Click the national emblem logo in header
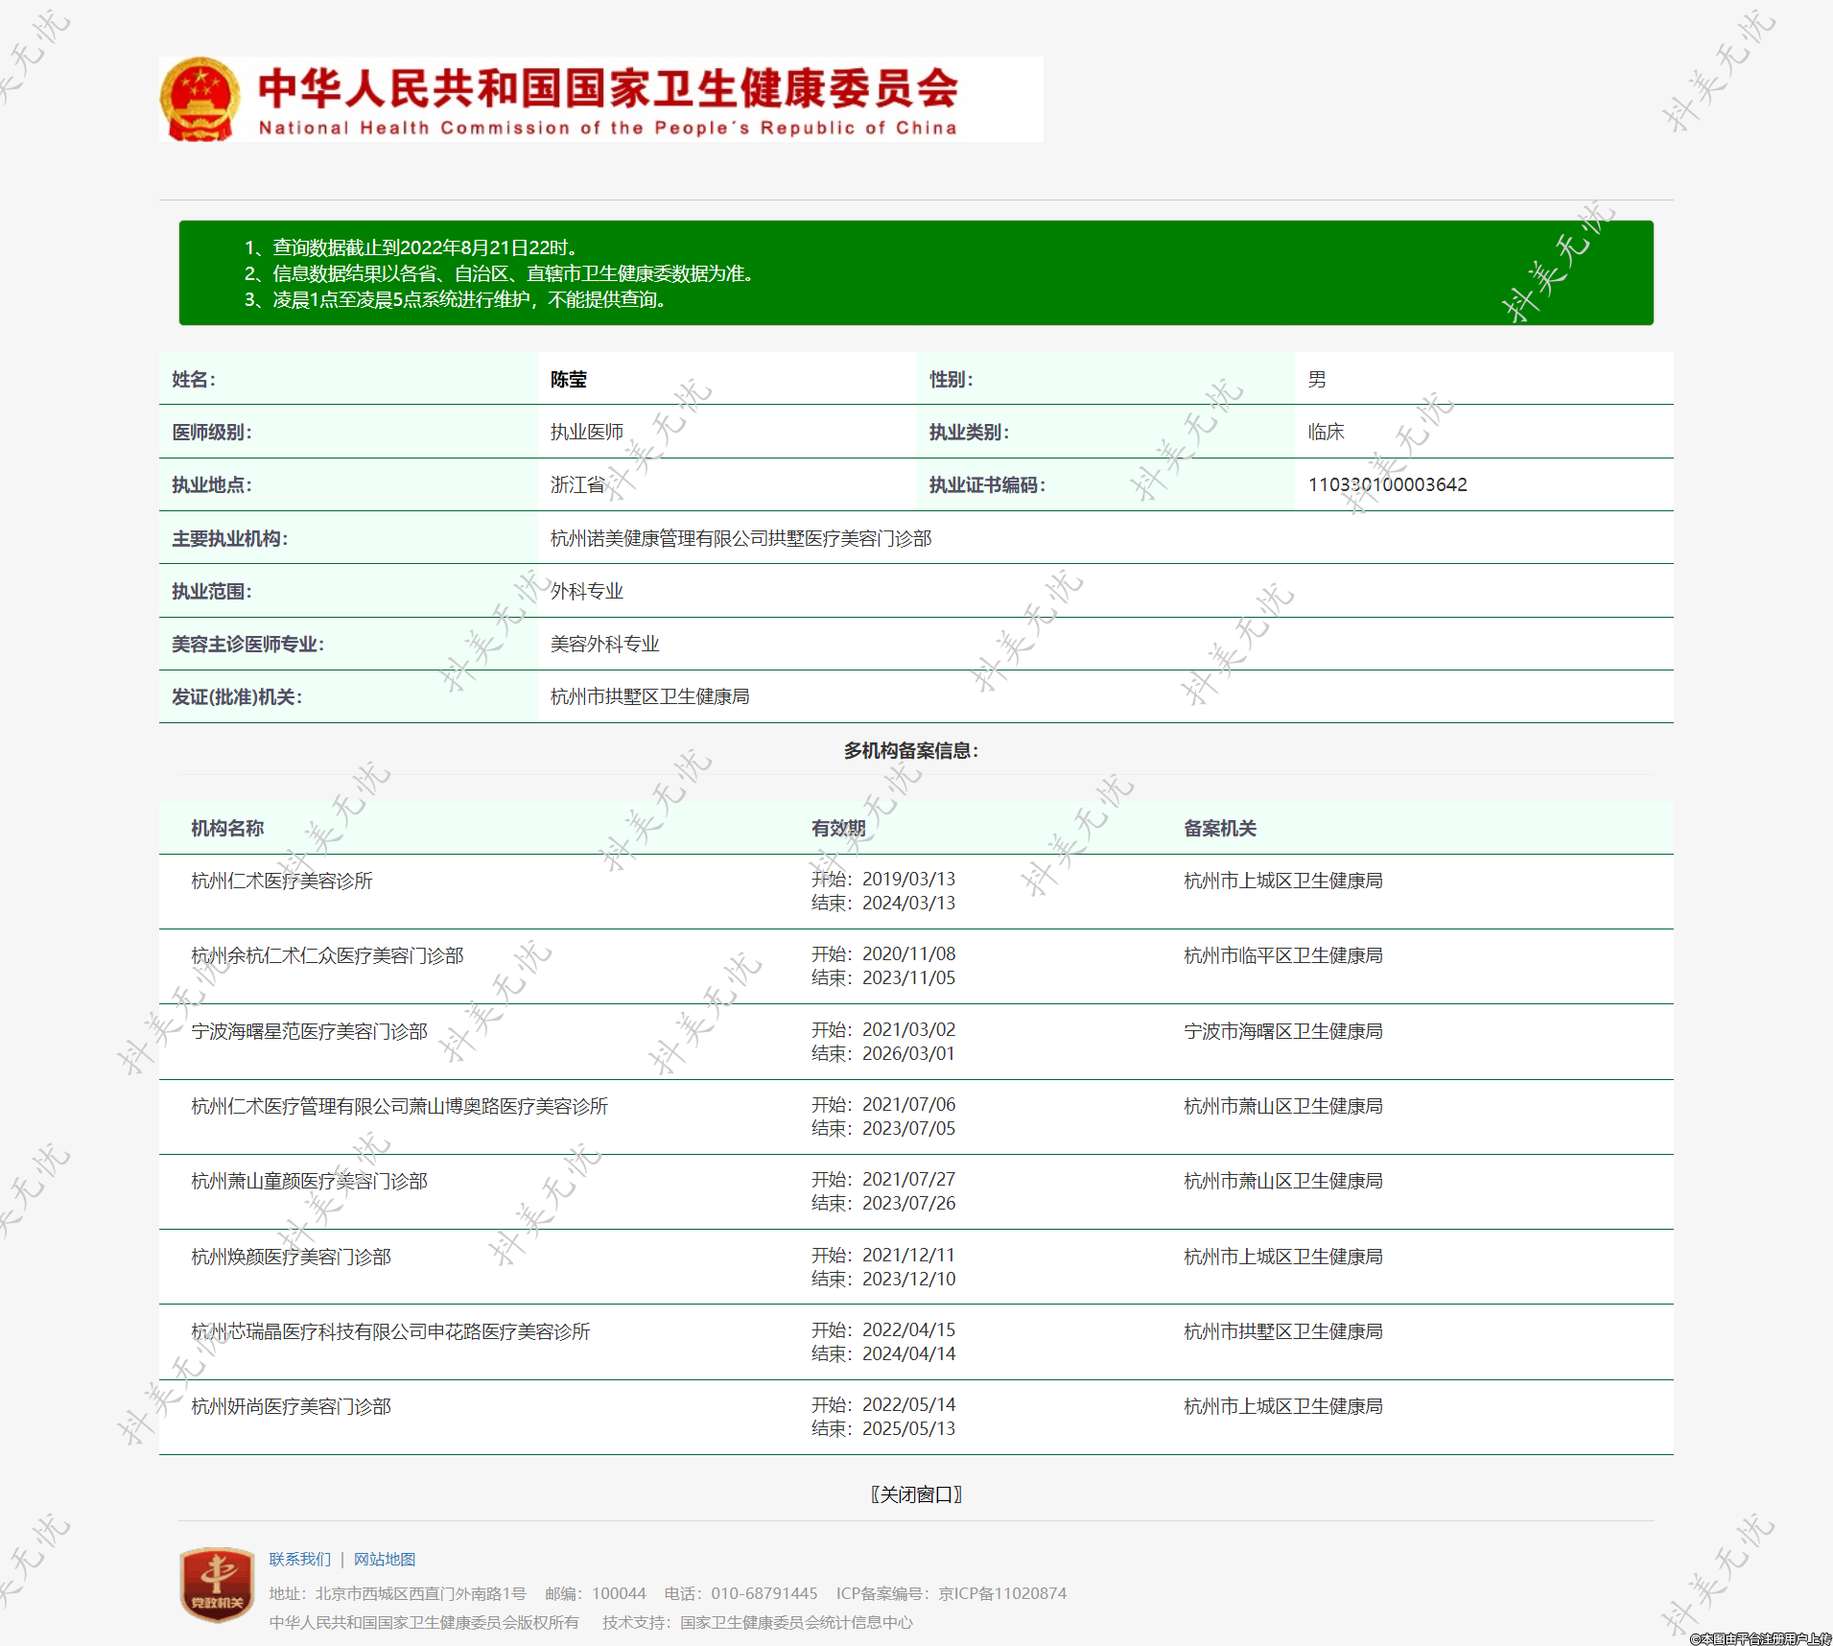The height and width of the screenshot is (1646, 1833). click(200, 99)
